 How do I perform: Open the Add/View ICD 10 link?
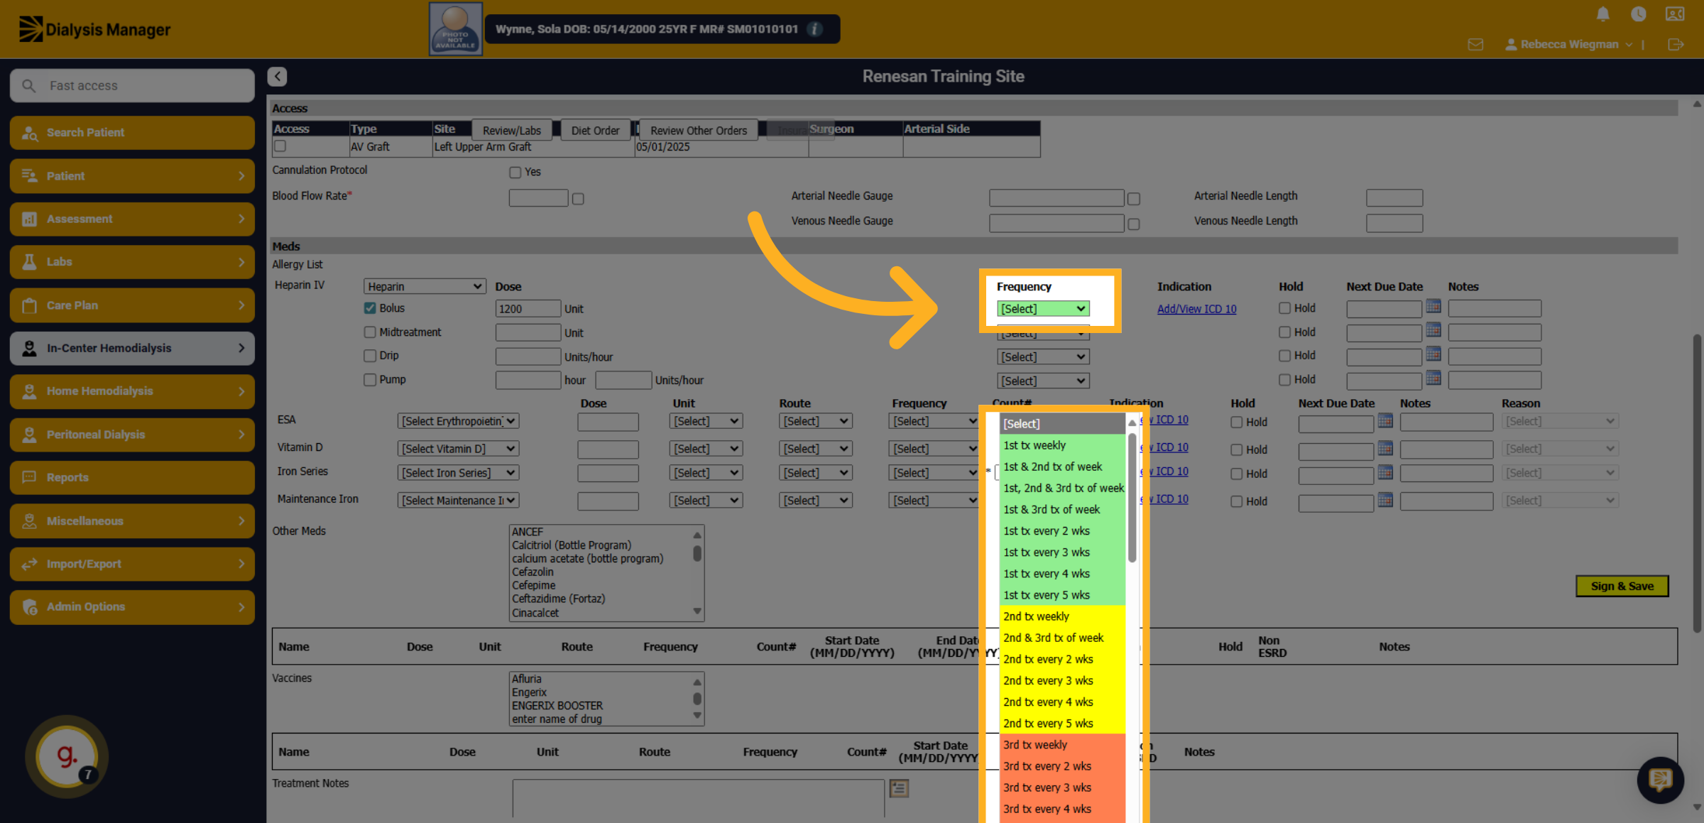coord(1196,309)
